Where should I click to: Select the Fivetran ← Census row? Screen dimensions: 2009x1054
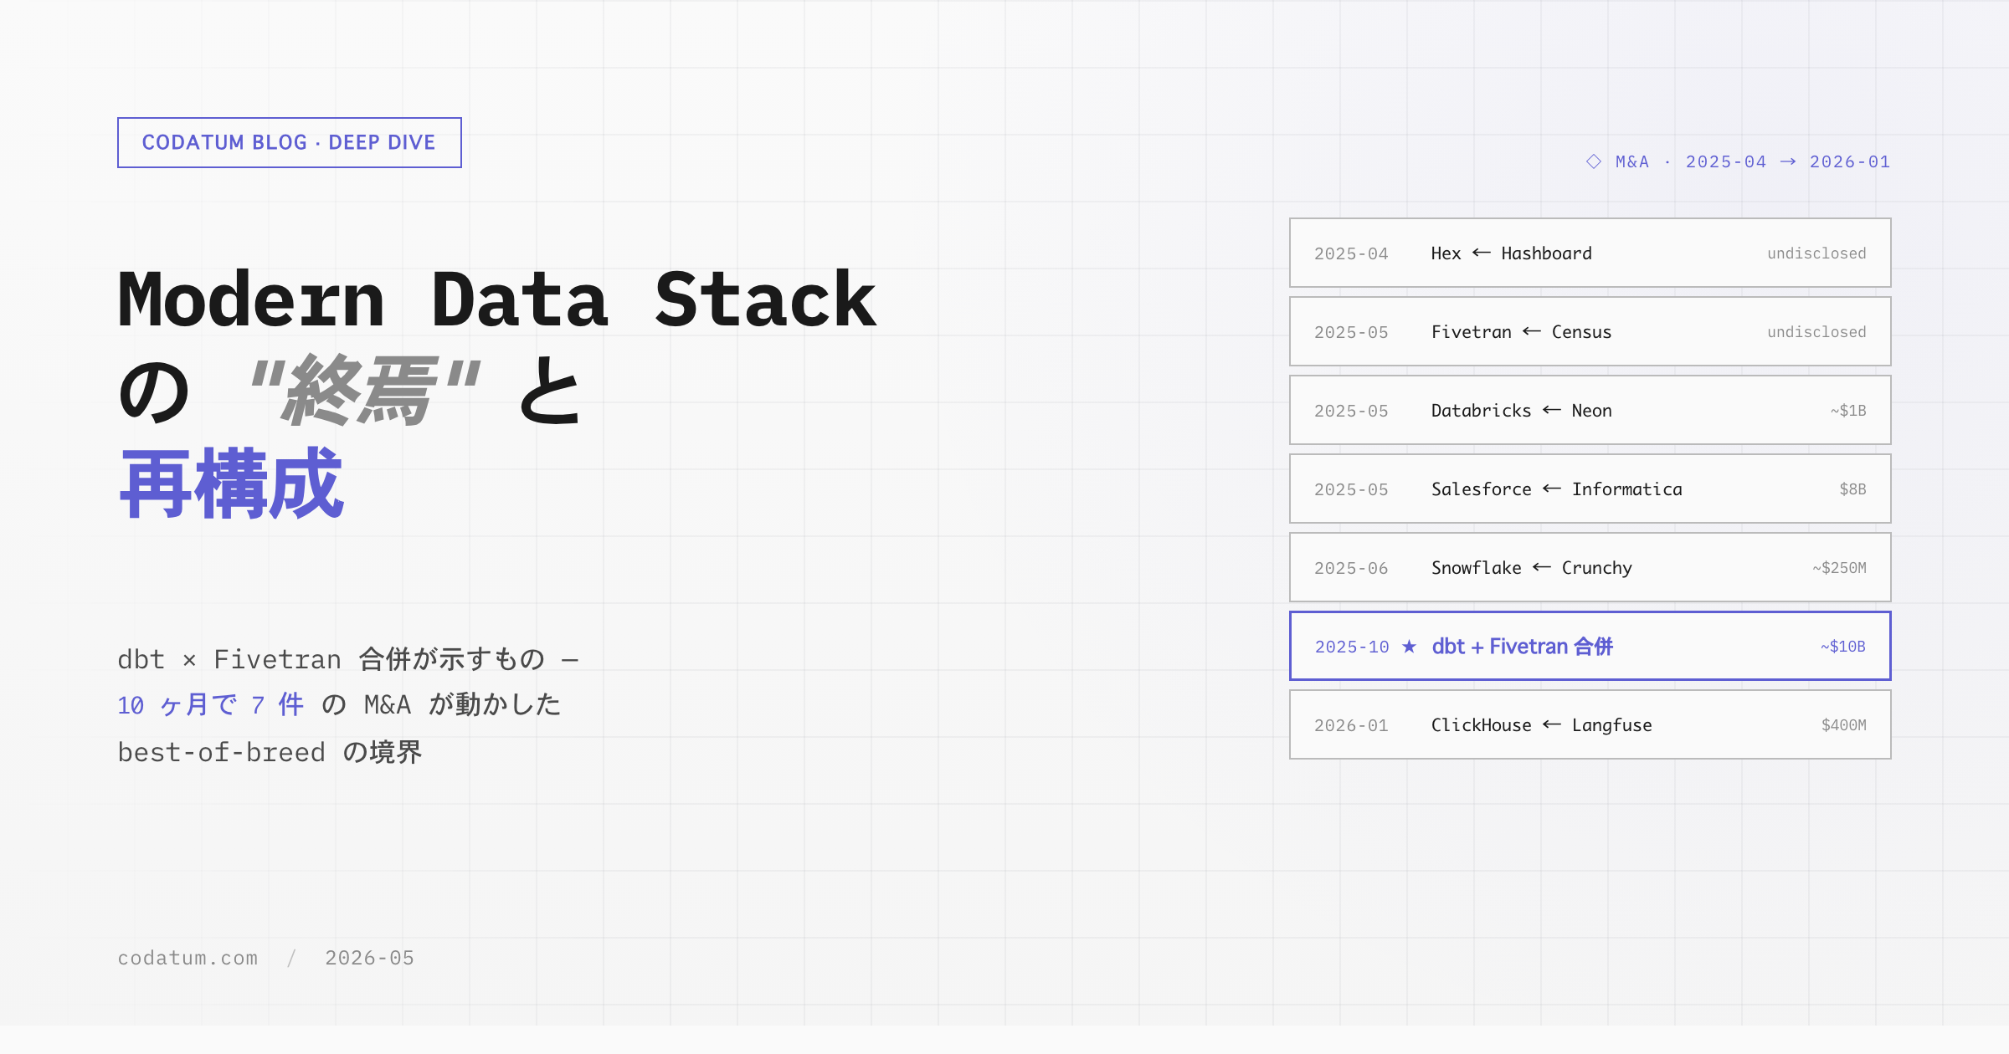1590,331
